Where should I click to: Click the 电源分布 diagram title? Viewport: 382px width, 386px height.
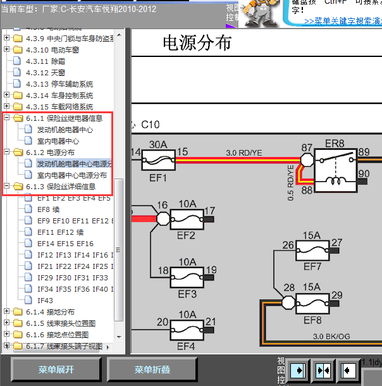pos(197,43)
